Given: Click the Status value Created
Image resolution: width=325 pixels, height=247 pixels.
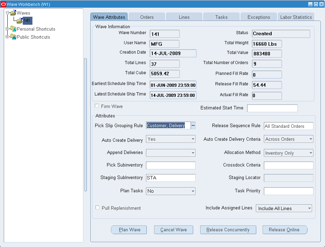Looking at the screenshot, I should (x=281, y=34).
